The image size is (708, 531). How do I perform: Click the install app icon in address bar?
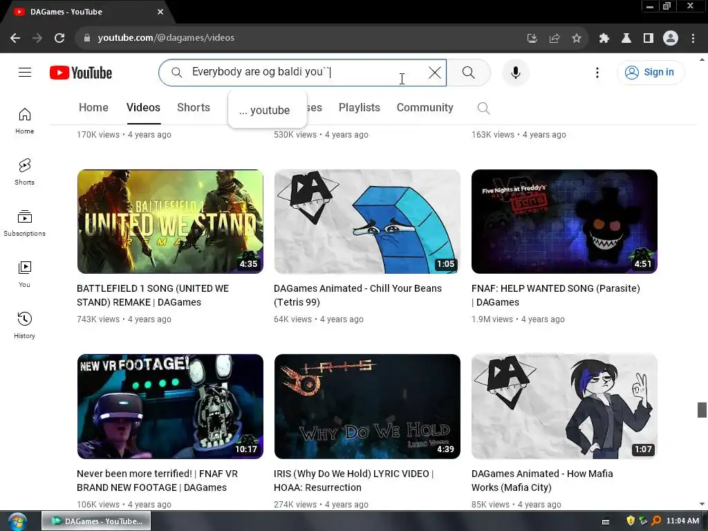(532, 39)
